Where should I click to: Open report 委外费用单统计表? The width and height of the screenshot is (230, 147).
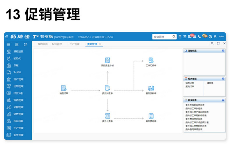click(x=194, y=129)
